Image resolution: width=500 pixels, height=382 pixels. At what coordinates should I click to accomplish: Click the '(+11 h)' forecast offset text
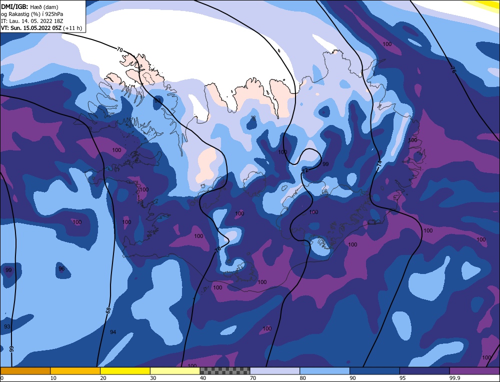(x=72, y=28)
